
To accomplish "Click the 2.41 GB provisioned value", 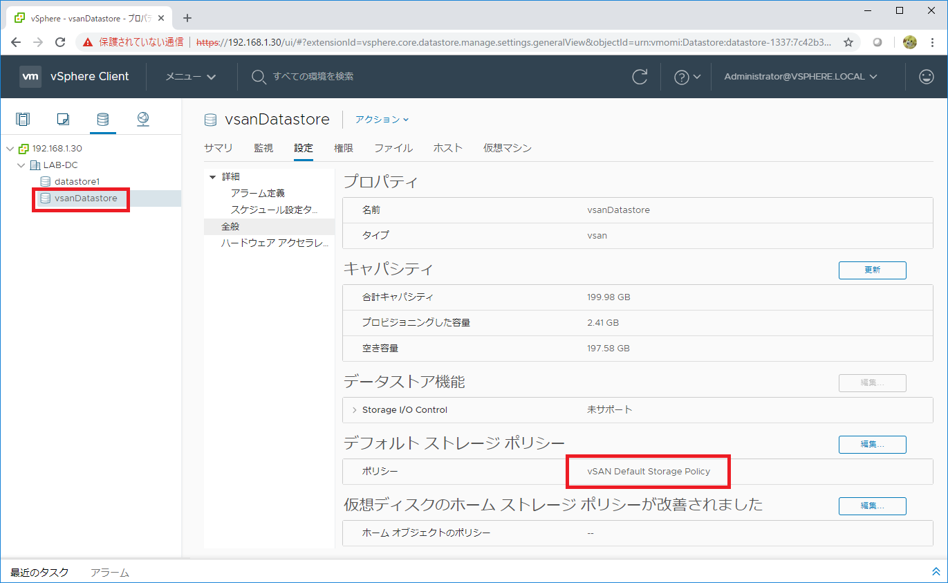I will [602, 323].
